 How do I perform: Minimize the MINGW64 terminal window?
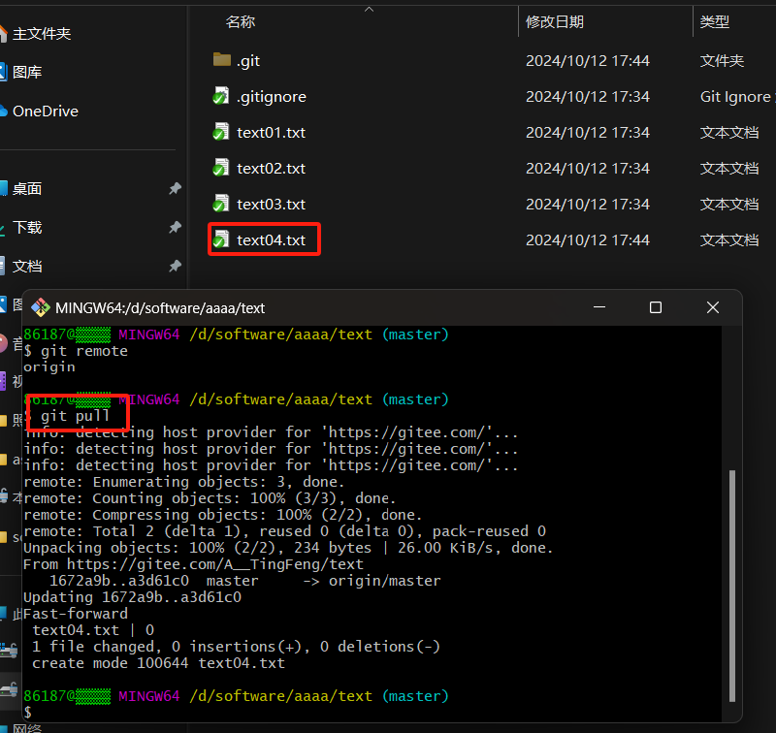pyautogui.click(x=599, y=307)
